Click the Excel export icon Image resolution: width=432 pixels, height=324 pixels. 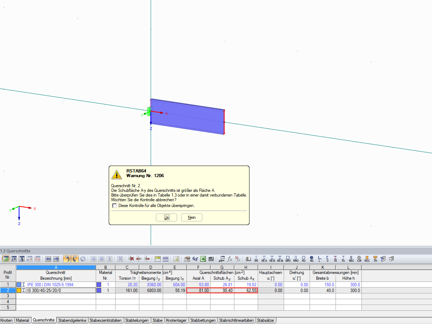(x=203, y=259)
